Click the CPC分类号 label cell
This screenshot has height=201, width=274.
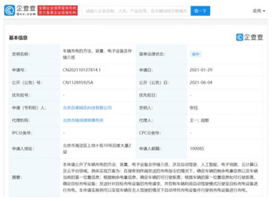tap(162, 133)
